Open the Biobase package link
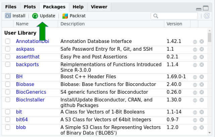 click(x=25, y=84)
